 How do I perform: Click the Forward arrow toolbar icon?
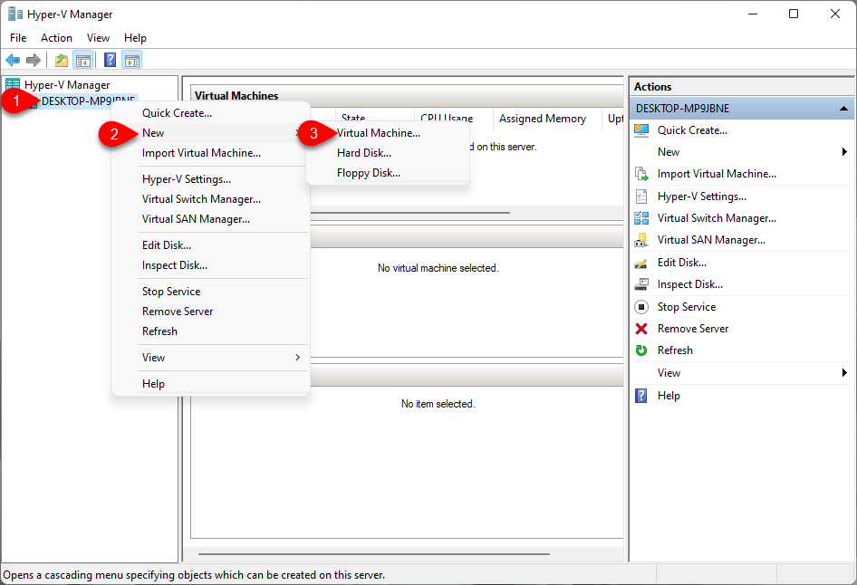tap(34, 60)
